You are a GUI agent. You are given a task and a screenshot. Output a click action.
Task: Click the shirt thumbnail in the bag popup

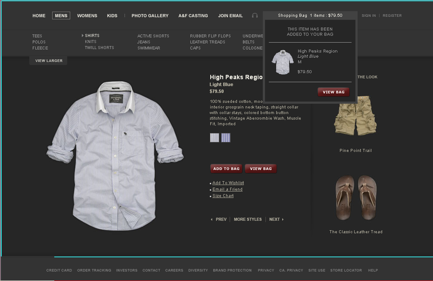click(283, 62)
